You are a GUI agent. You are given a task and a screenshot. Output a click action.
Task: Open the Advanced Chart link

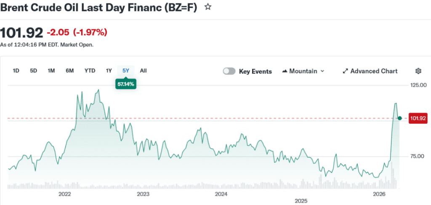point(374,71)
